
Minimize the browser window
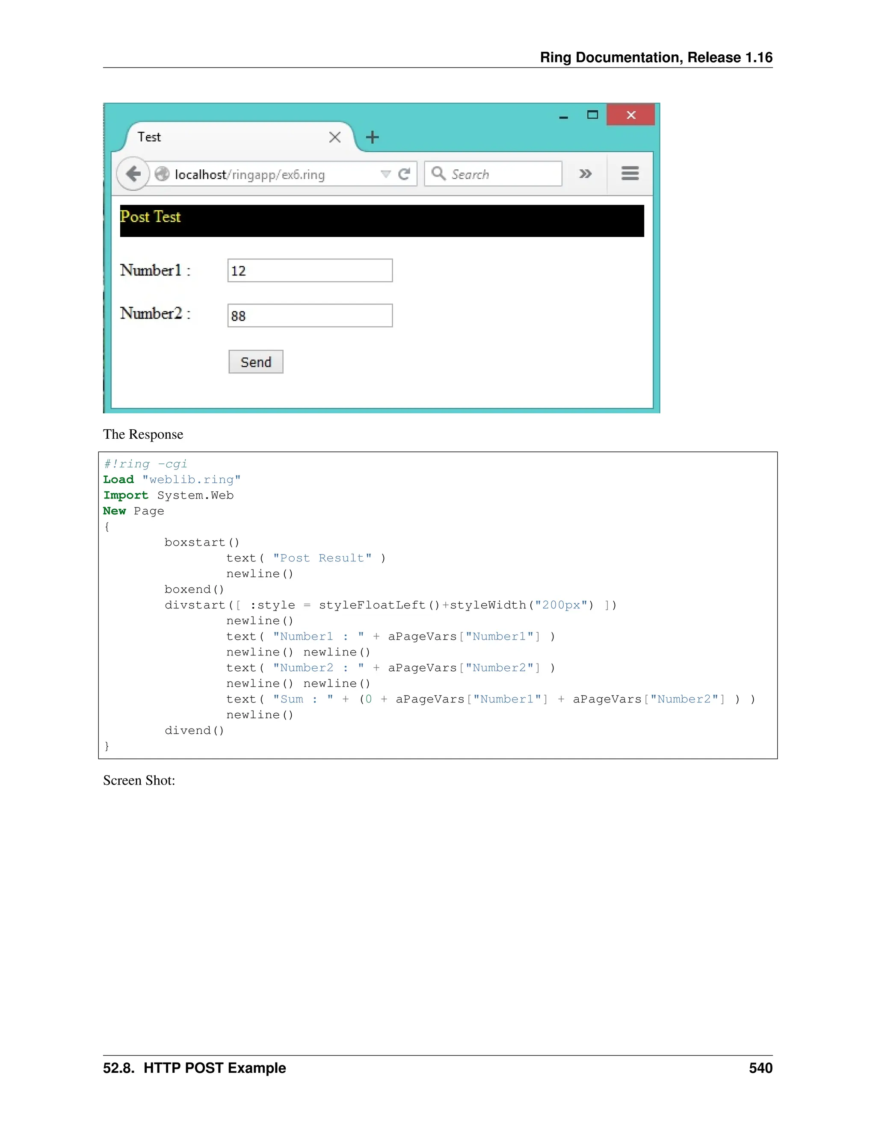click(x=563, y=116)
